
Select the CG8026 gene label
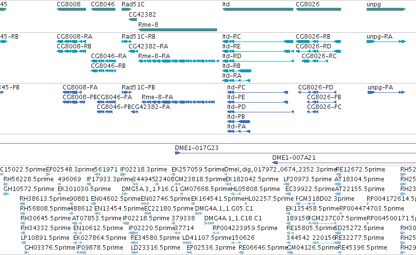coord(308,4)
